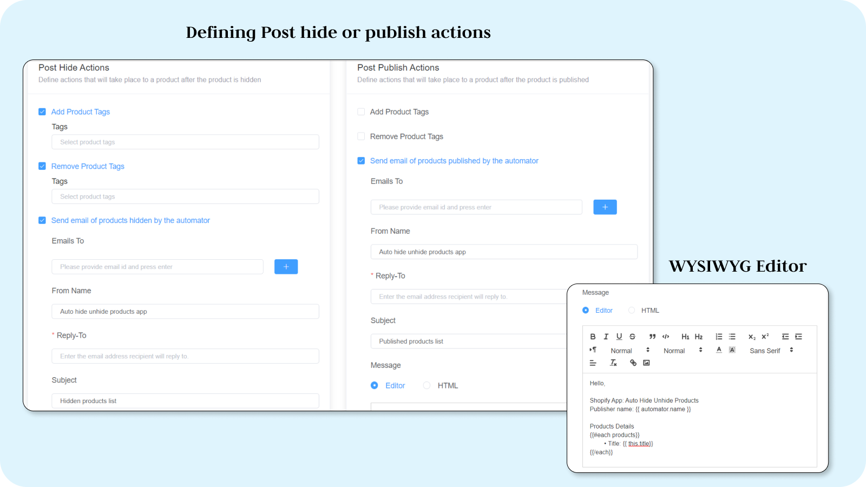The height and width of the screenshot is (487, 866).
Task: Click the plus button next to Emails To
Action: pos(286,266)
